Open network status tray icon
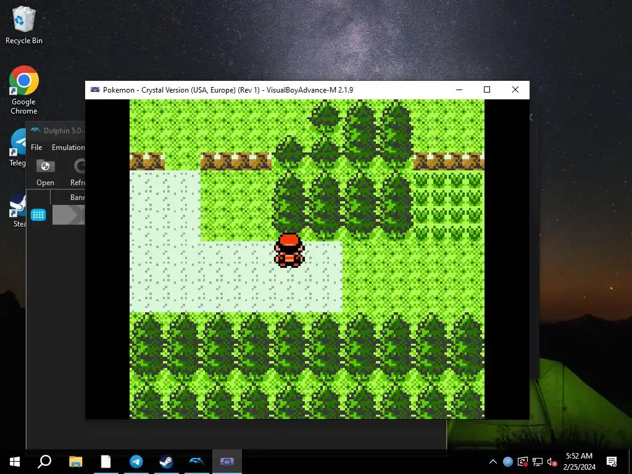The image size is (632, 474). [x=538, y=462]
